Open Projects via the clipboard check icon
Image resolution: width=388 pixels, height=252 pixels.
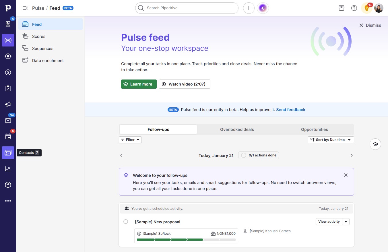tap(8, 88)
